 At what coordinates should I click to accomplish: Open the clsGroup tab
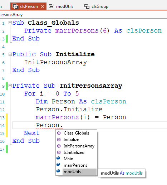point(96,6)
